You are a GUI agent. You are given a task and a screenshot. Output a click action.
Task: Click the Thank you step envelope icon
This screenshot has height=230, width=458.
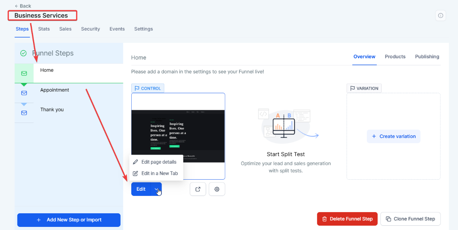click(24, 113)
